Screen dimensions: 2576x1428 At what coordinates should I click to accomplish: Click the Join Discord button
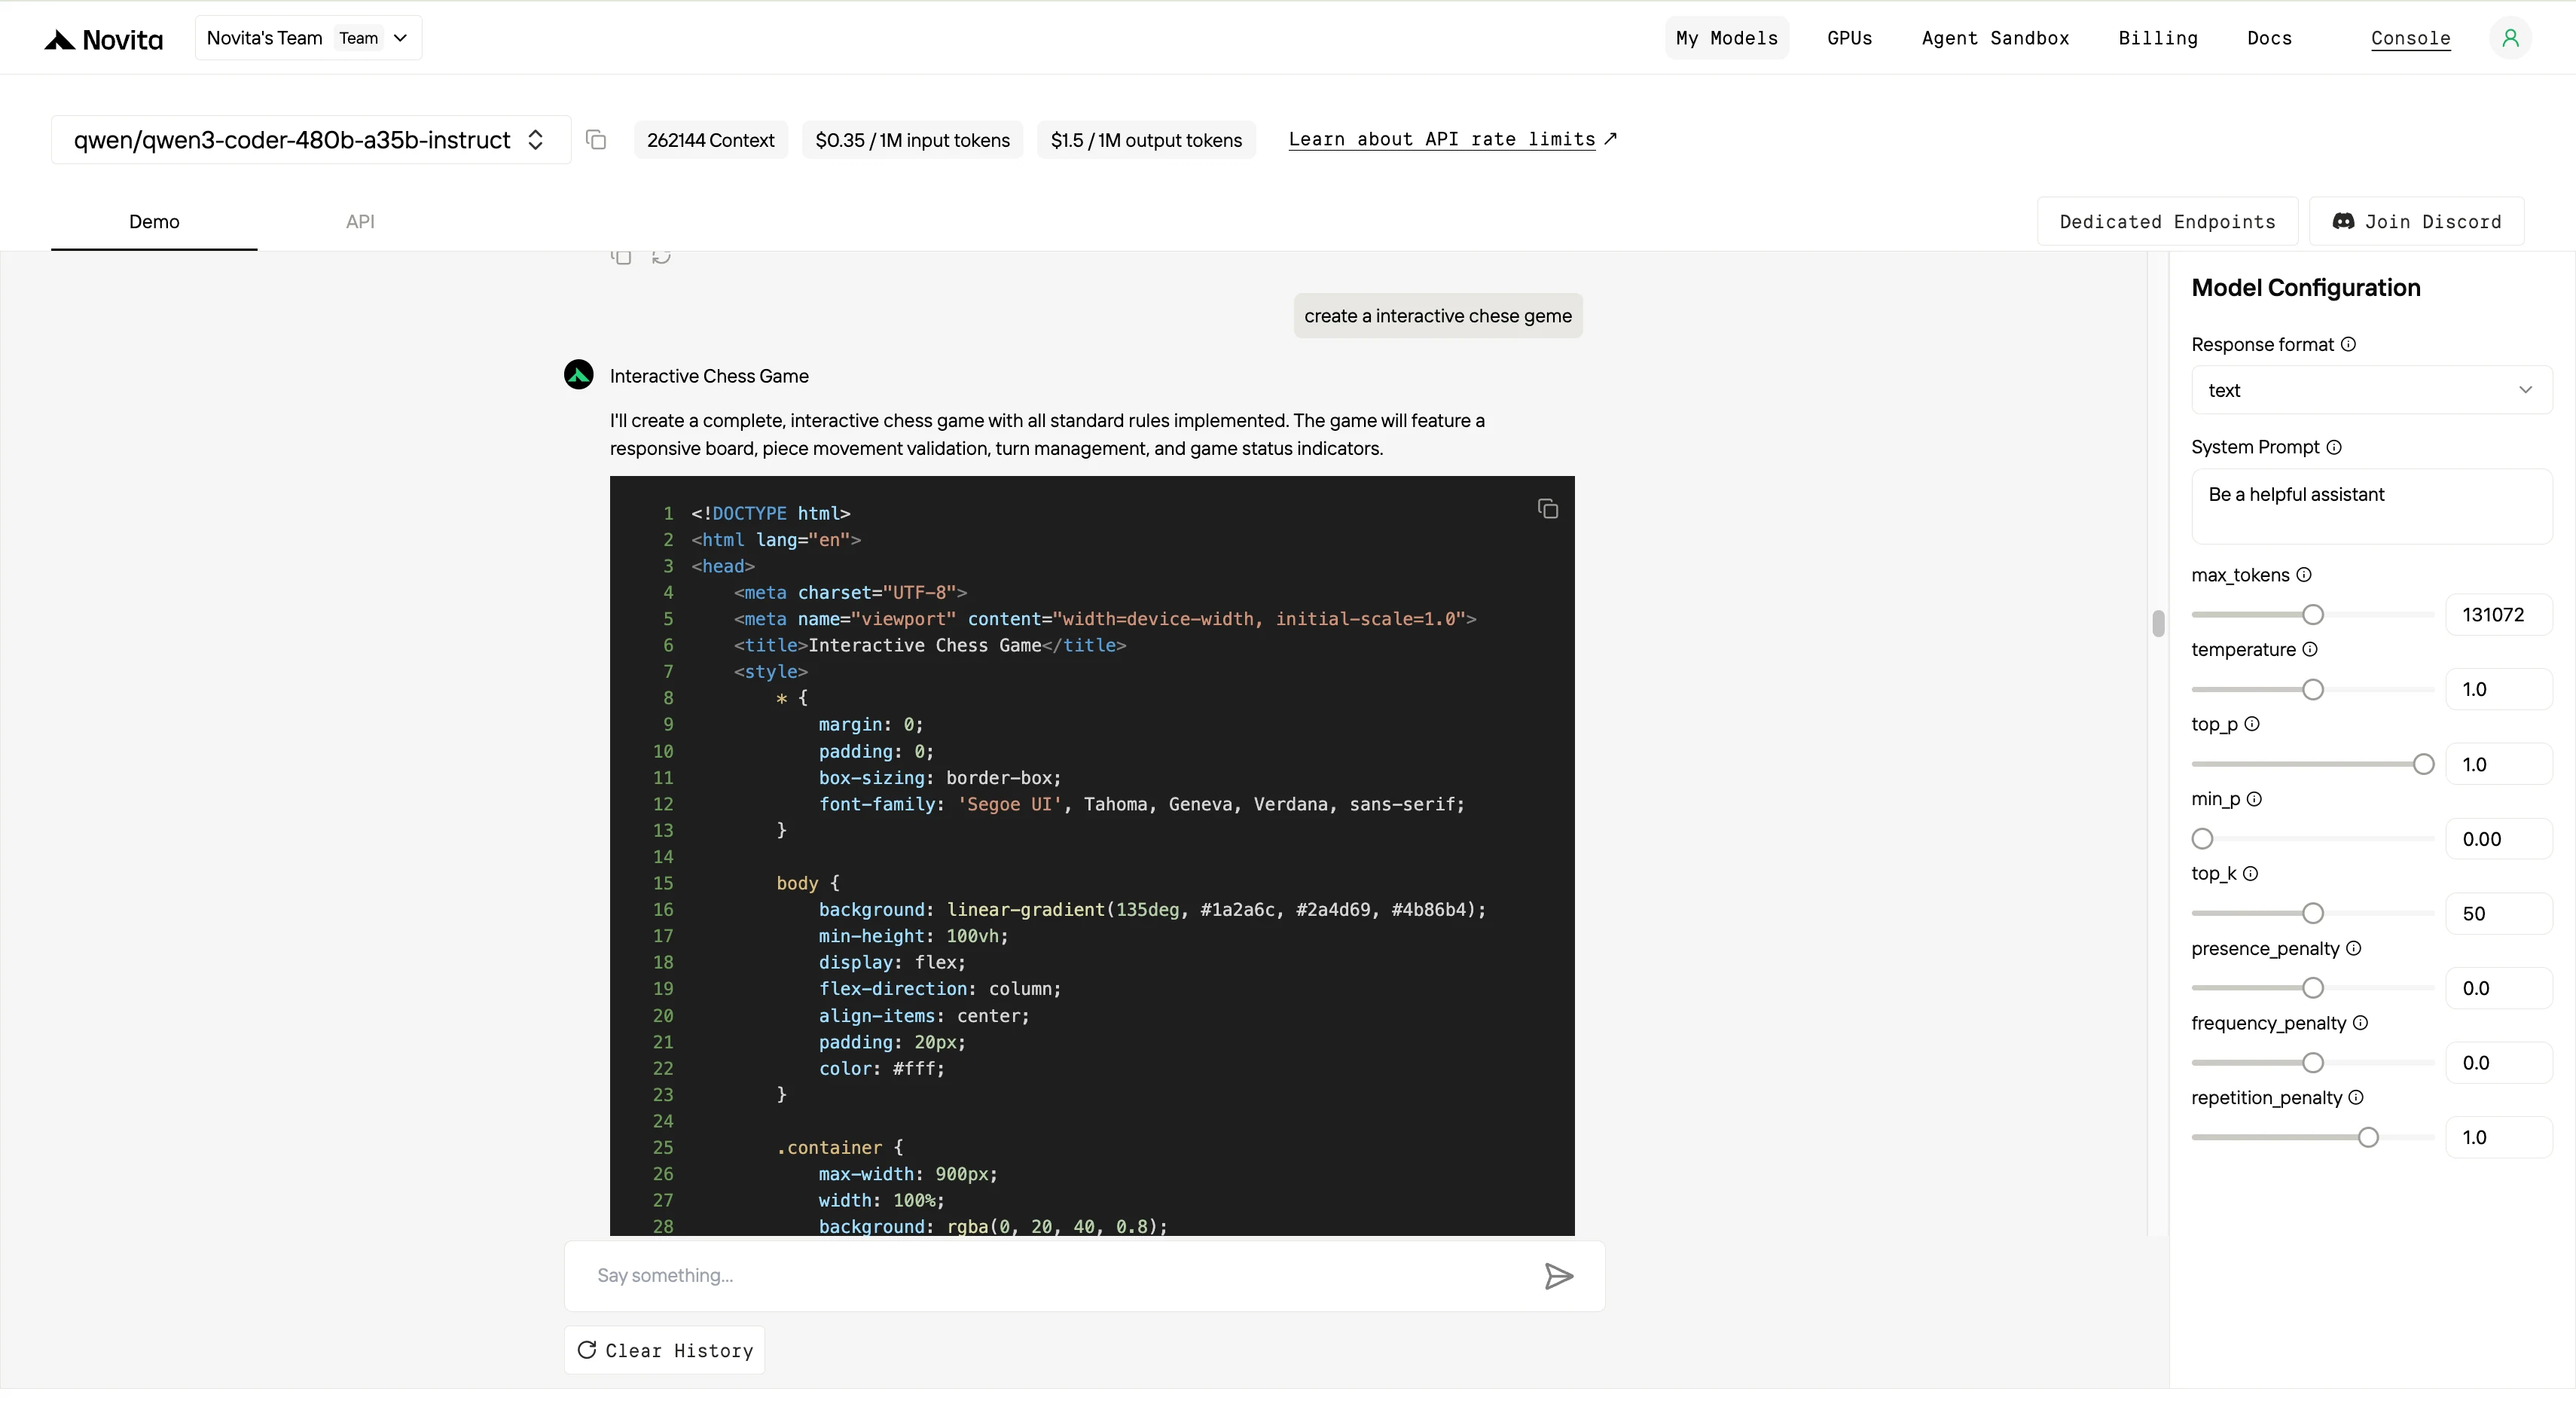[2416, 222]
